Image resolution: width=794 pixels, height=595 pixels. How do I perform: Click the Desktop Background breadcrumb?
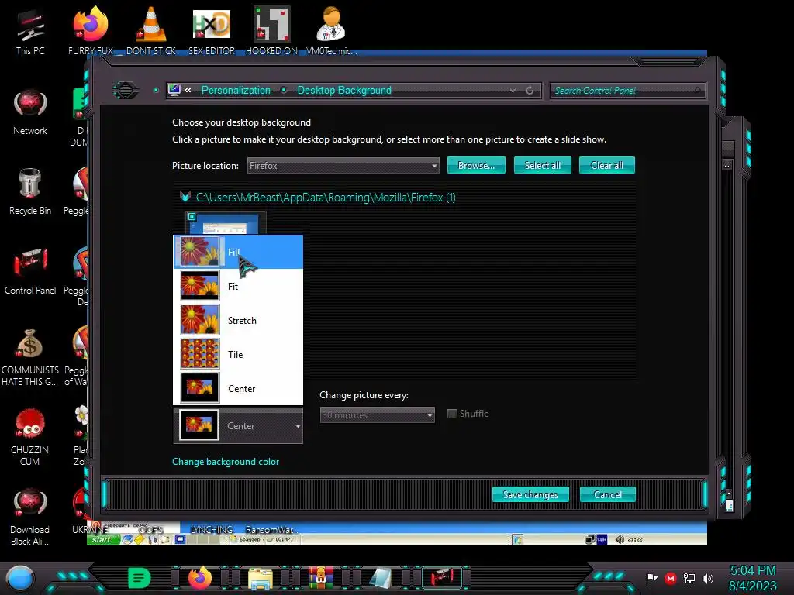pyautogui.click(x=344, y=90)
